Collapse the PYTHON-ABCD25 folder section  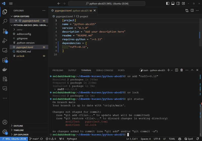pos(12,25)
